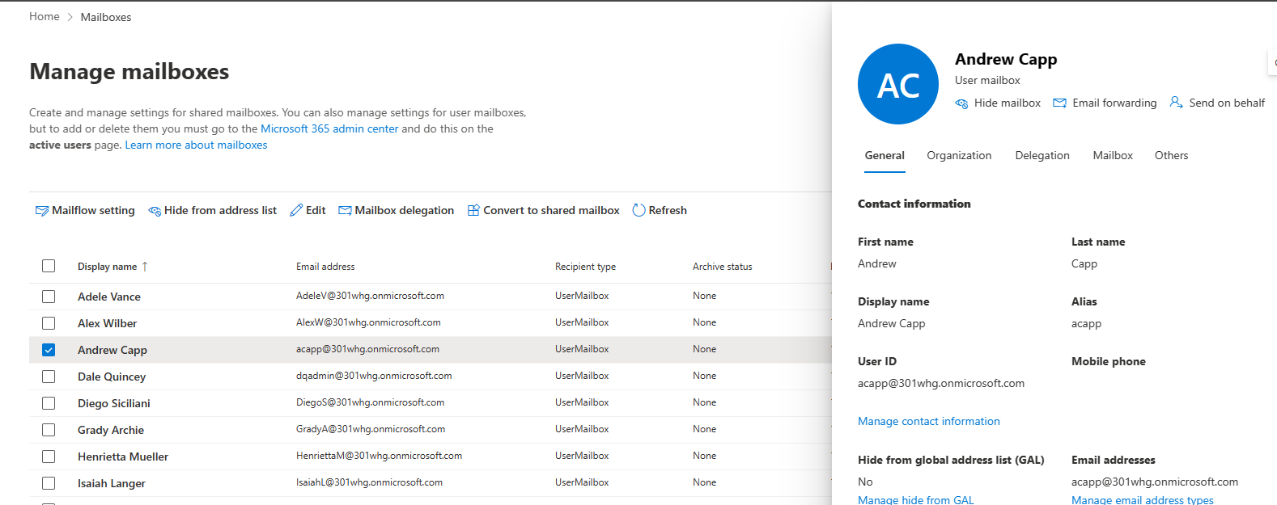The image size is (1277, 505).
Task: Click Recipient type column header
Action: [x=585, y=267]
